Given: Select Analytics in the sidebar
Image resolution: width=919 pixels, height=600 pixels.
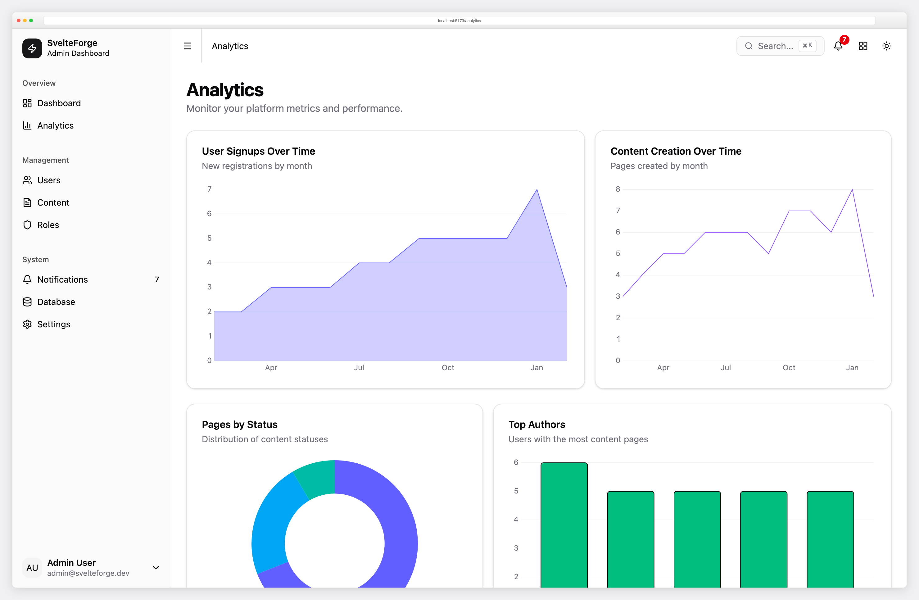Looking at the screenshot, I should coord(92,125).
